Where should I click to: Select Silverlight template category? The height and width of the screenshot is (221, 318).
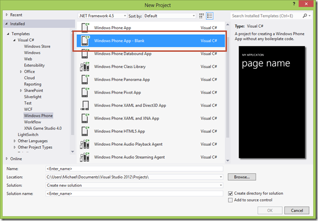(x=33, y=97)
